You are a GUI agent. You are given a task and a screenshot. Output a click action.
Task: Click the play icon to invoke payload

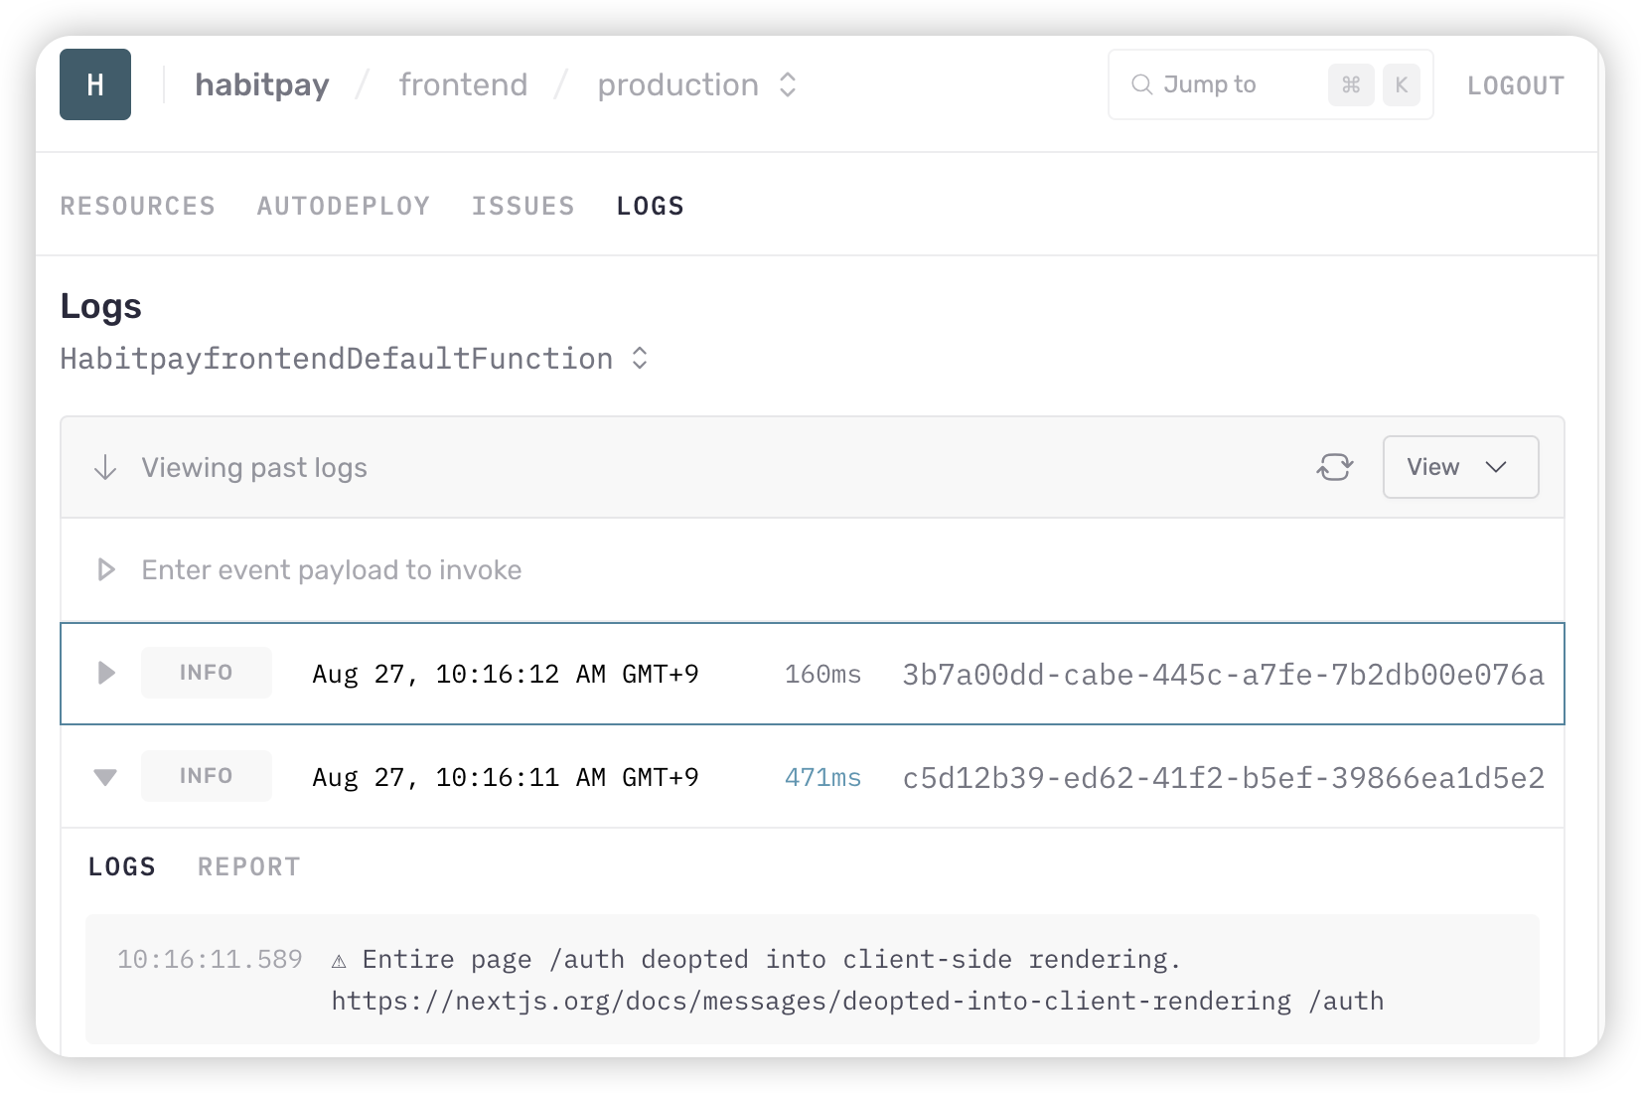pyautogui.click(x=106, y=570)
